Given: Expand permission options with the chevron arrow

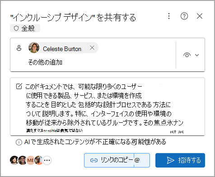Looking at the screenshot, I should coord(197,55).
